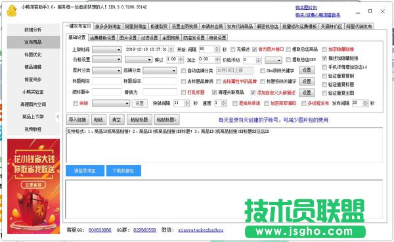Click 设置 button beside Sku移除关键字
This screenshot has height=242, width=394.
(x=307, y=70)
